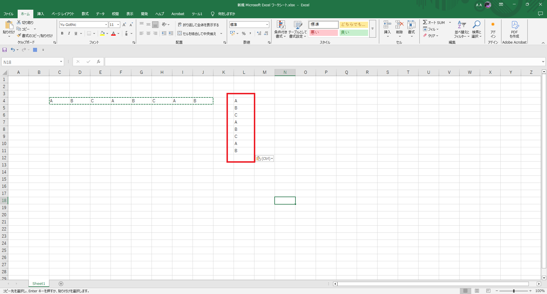
Task: Click the Create PDF icon
Action: point(515,26)
